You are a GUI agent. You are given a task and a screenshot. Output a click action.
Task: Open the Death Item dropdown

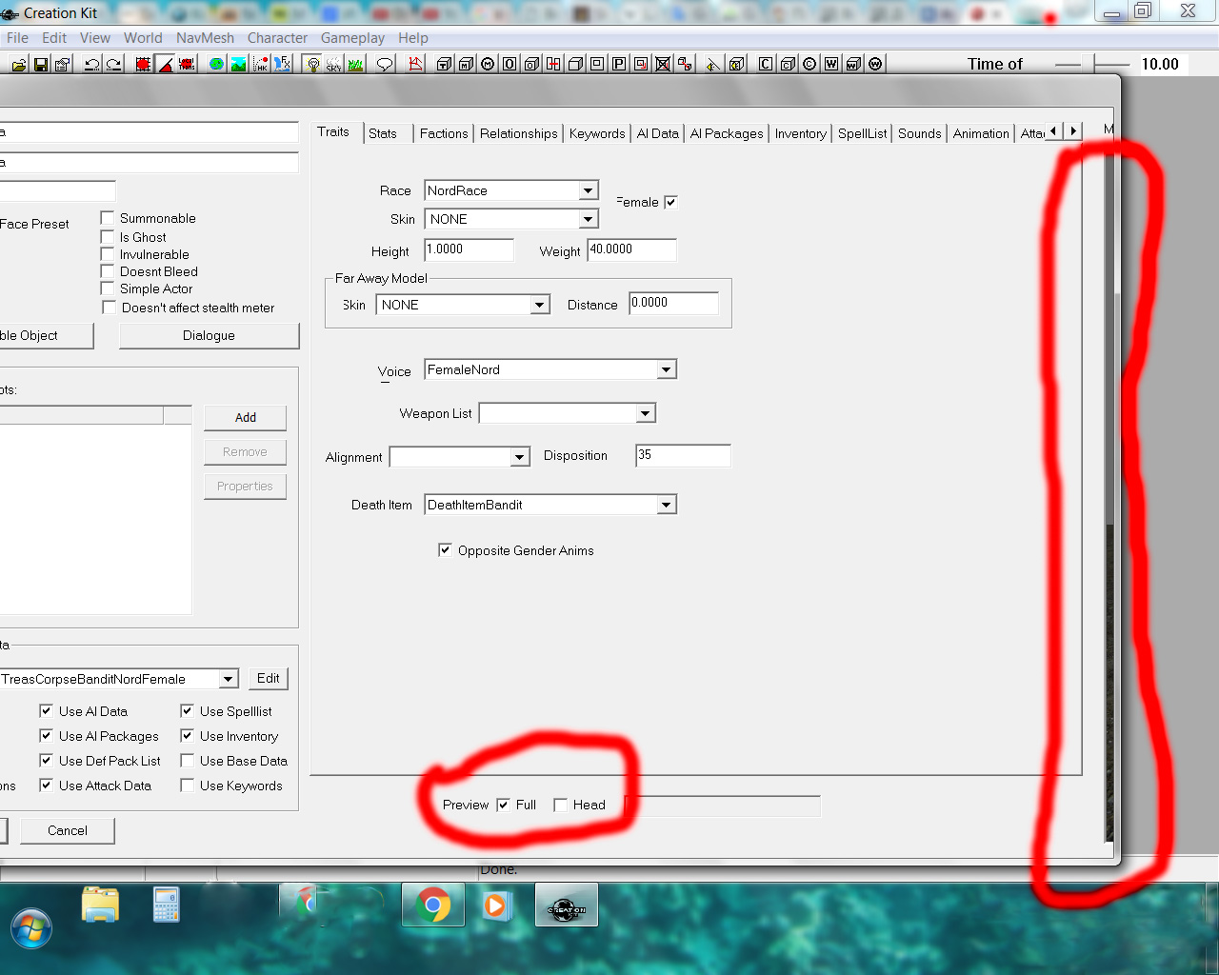[x=667, y=505]
